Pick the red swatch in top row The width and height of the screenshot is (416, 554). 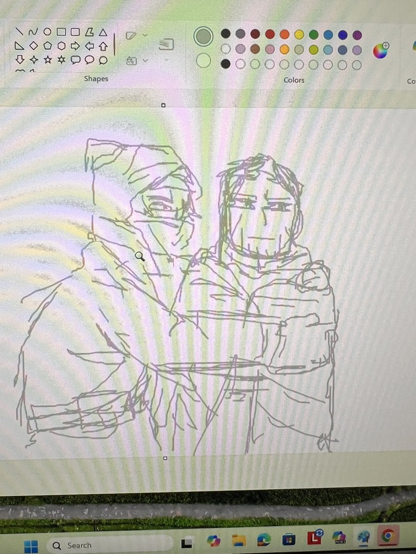[x=269, y=34]
